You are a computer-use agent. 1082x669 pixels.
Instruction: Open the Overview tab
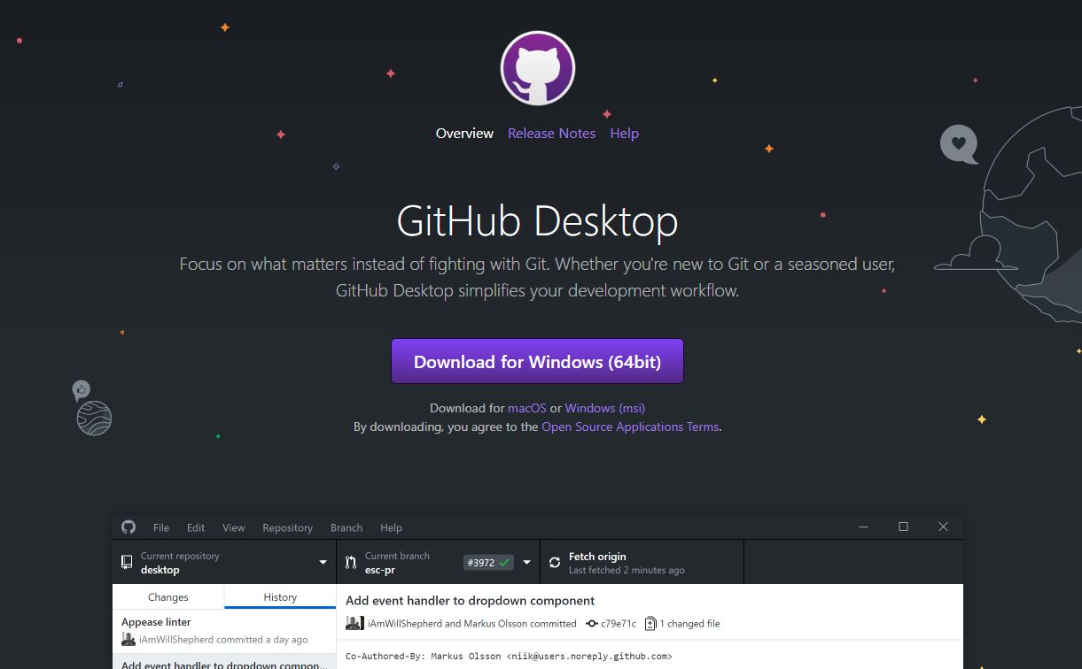[x=464, y=134]
